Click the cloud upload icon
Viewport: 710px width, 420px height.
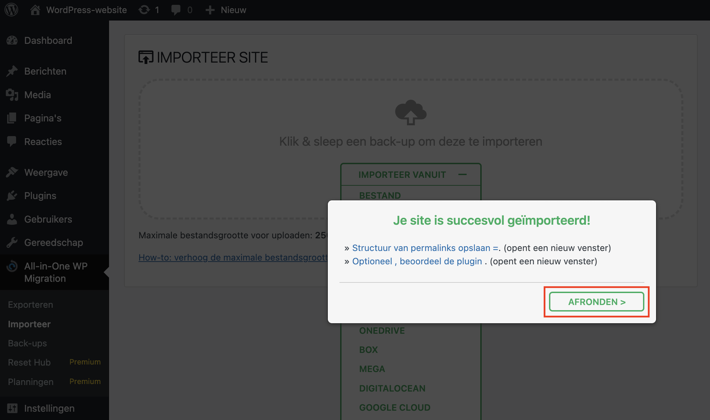[x=411, y=112]
